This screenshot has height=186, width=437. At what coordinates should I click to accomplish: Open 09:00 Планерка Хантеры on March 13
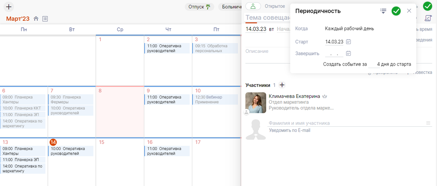(23, 151)
